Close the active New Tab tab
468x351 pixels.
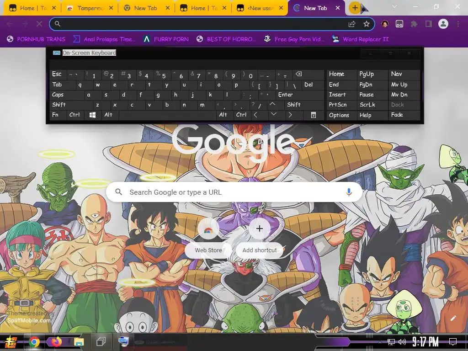[x=338, y=8]
